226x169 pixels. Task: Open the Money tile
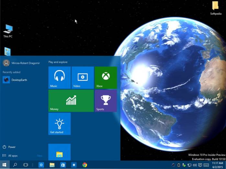(x=71, y=101)
